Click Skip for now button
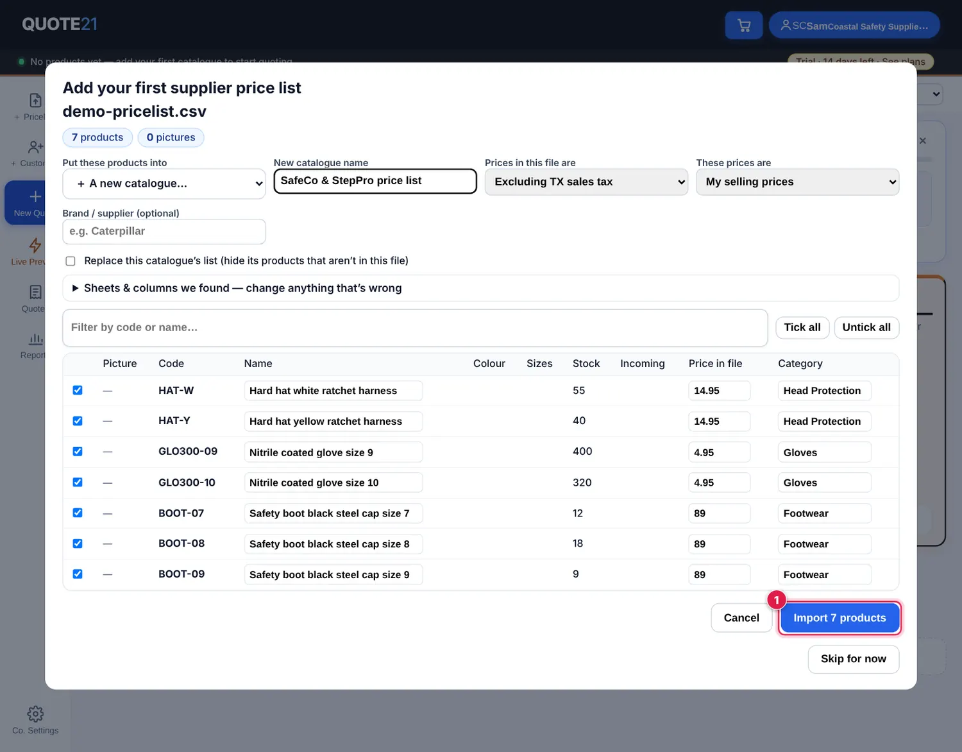The width and height of the screenshot is (962, 752). (854, 659)
